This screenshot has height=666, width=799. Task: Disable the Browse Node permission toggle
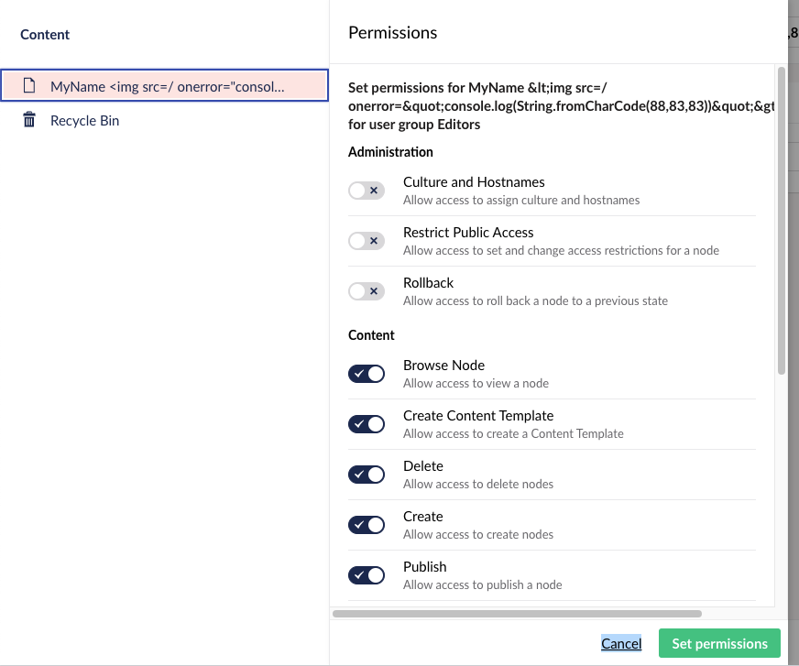[x=367, y=374]
